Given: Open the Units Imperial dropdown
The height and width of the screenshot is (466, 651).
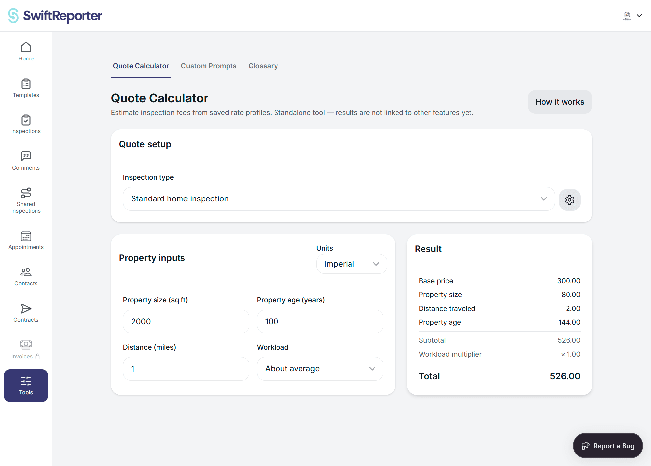Looking at the screenshot, I should (x=351, y=264).
